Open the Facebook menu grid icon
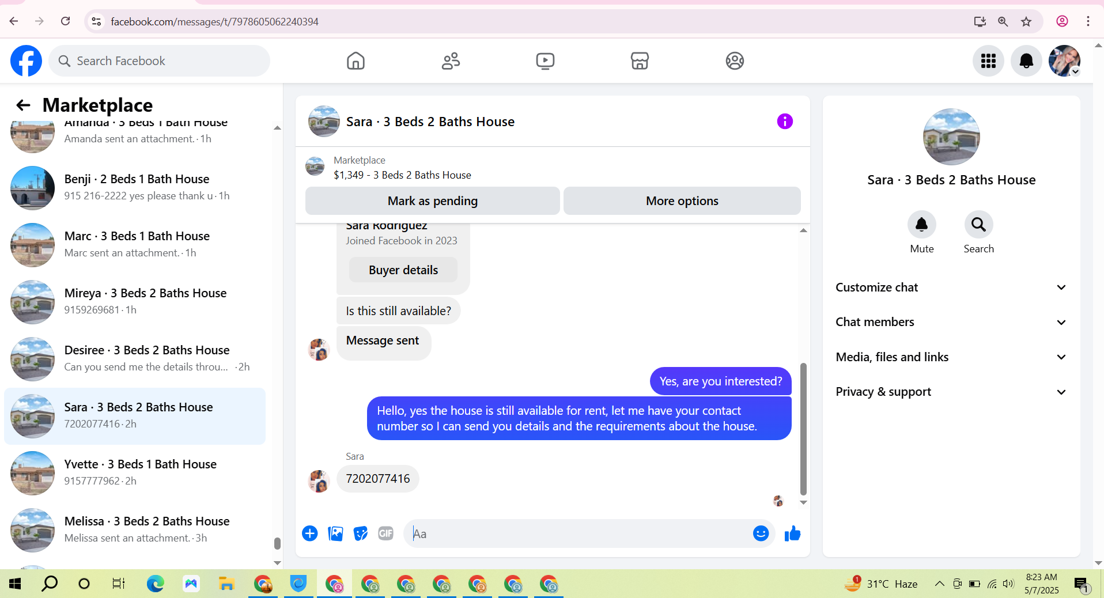 click(x=988, y=60)
